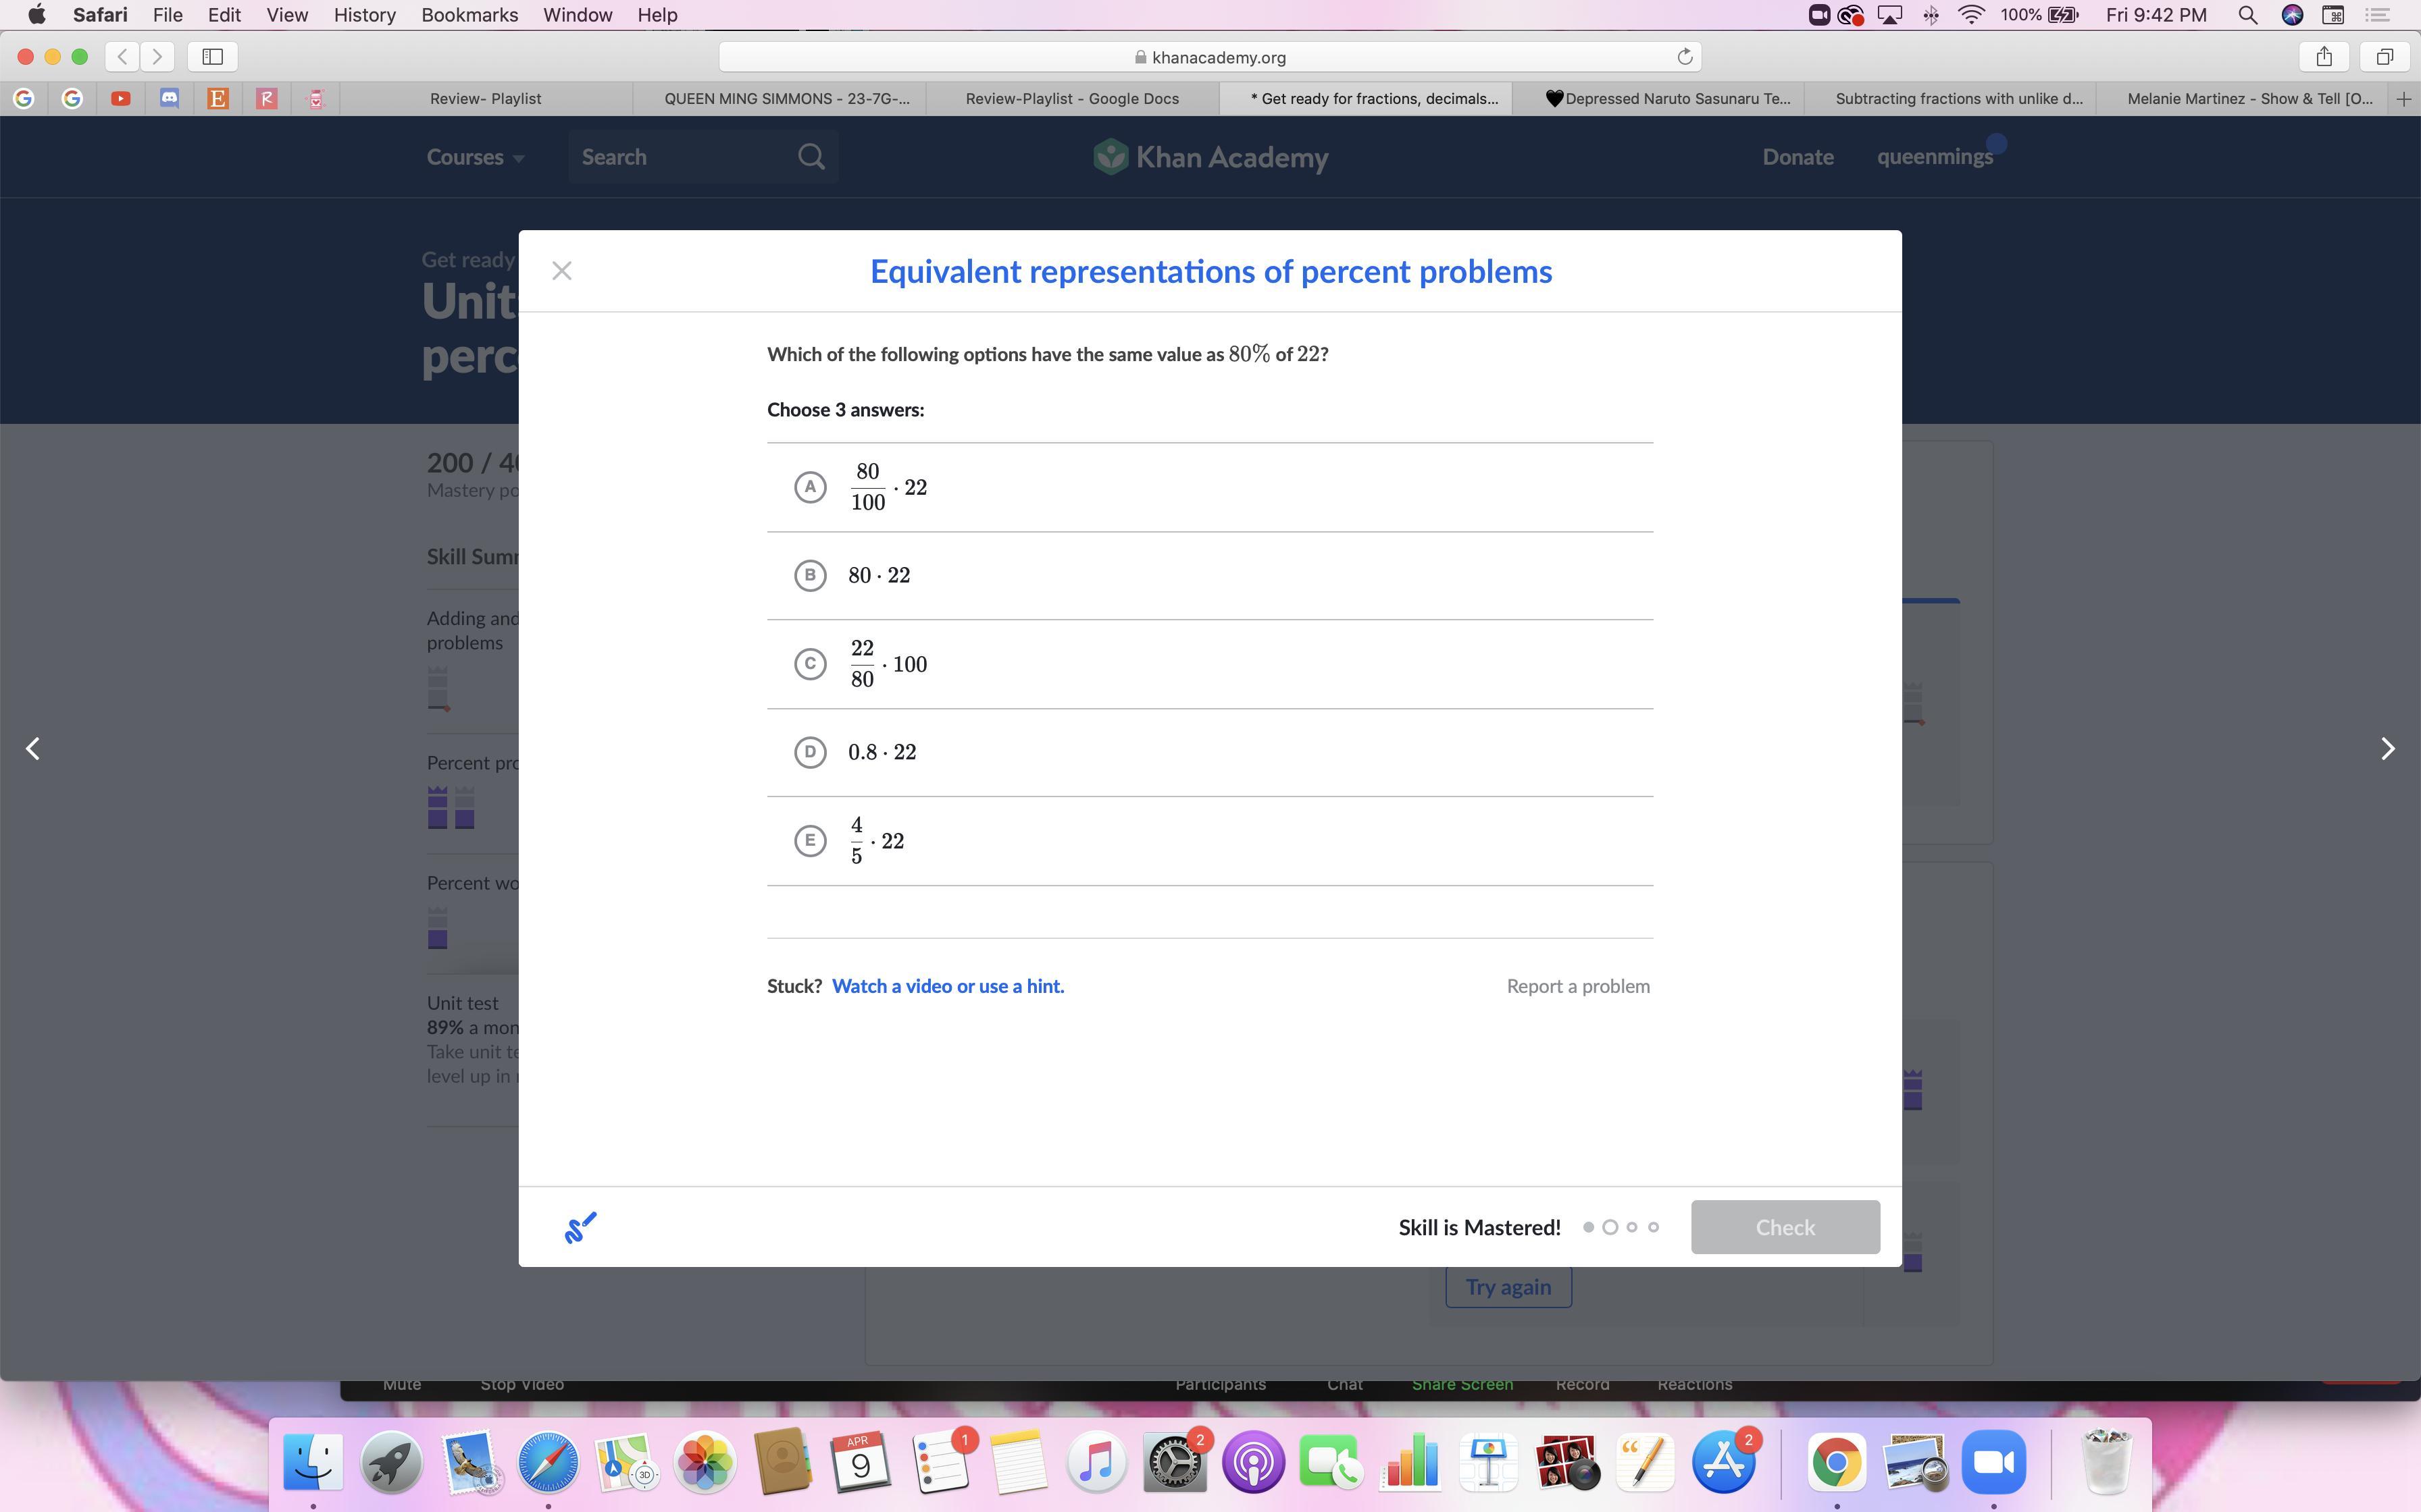Open the scratchpad pencil tool
Image resolution: width=2421 pixels, height=1512 pixels.
pos(580,1227)
